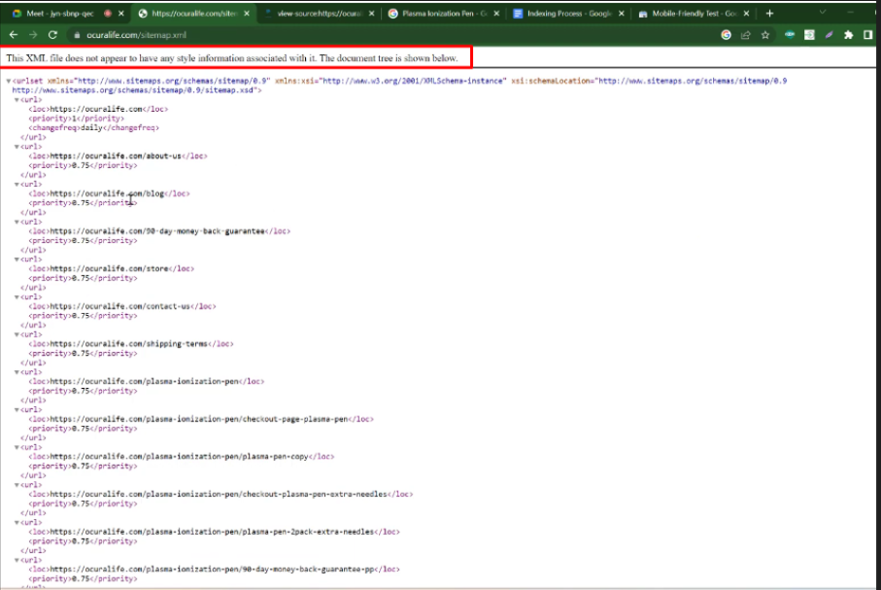The width and height of the screenshot is (881, 590).
Task: Collapse the 90-day-money-back-guarantee-pp url node
Action: click(x=17, y=560)
